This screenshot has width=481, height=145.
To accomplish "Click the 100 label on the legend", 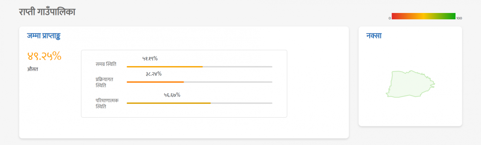I will (459, 18).
